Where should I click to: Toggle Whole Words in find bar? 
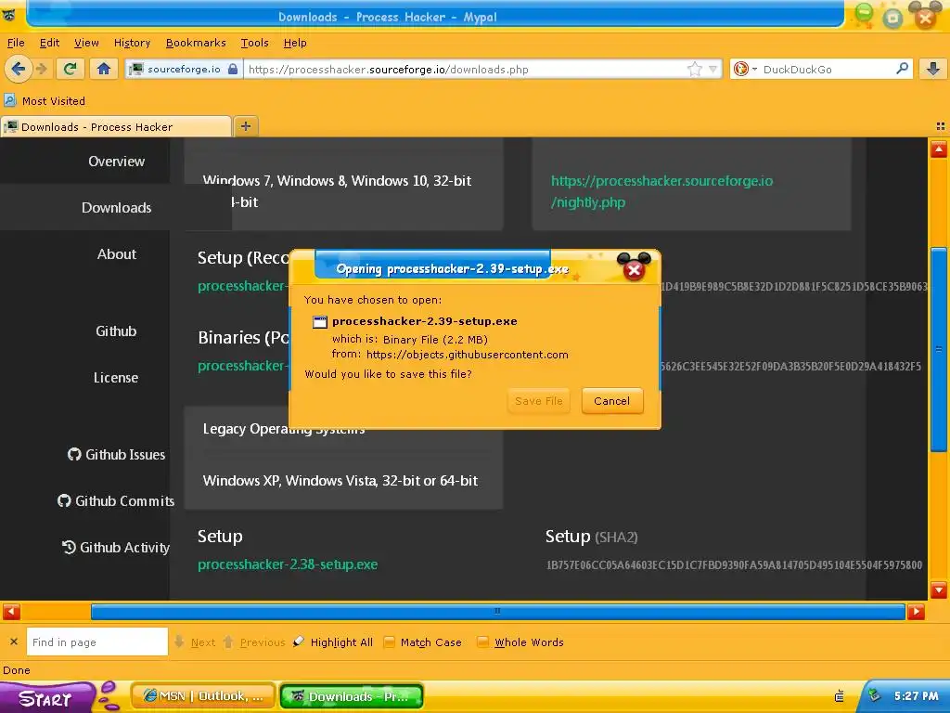pos(520,642)
